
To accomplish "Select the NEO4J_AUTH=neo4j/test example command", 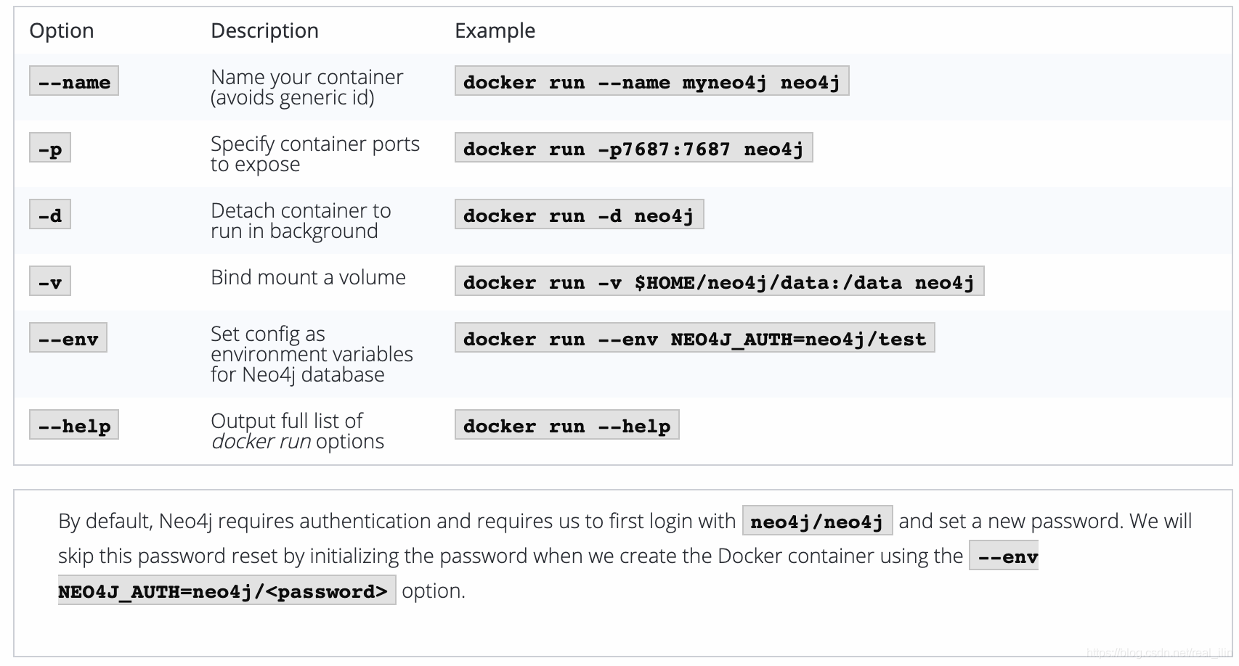I will (695, 338).
